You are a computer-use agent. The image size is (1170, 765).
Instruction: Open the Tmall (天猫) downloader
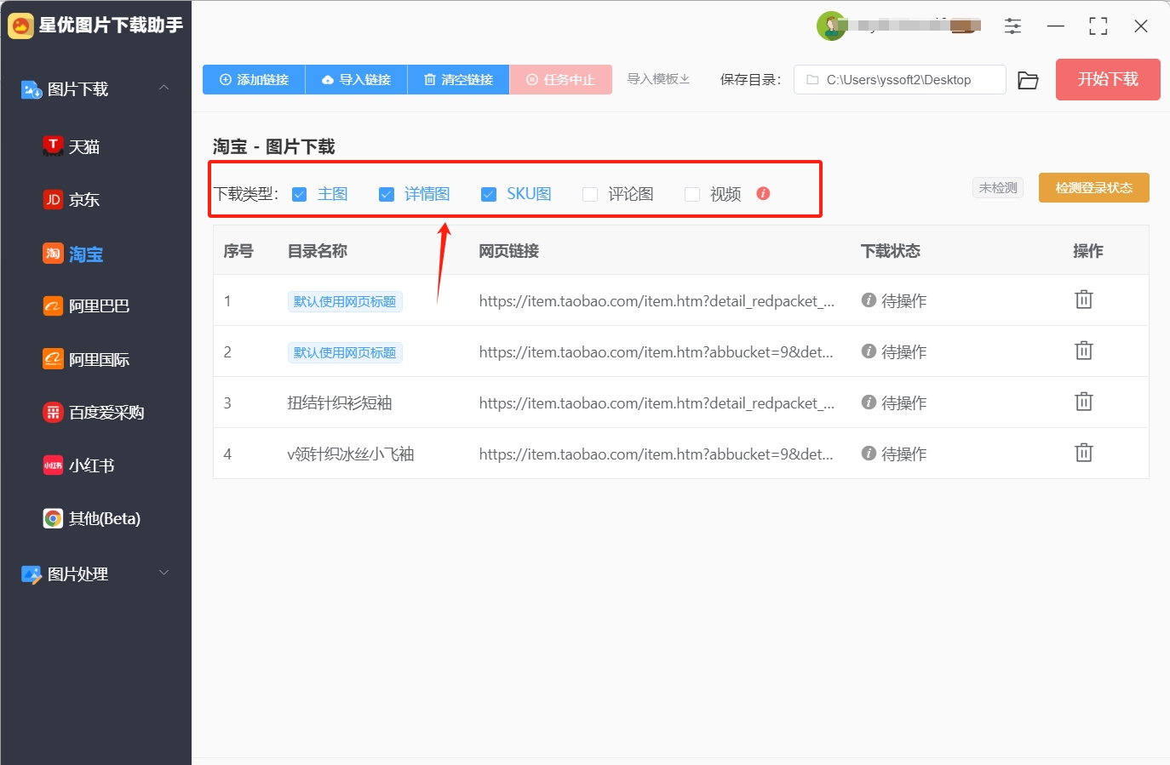pyautogui.click(x=72, y=146)
